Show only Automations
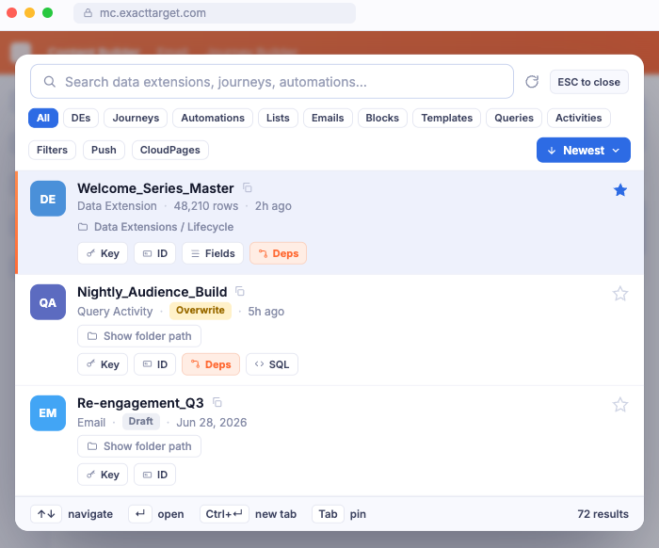This screenshot has height=548, width=659. click(x=213, y=118)
